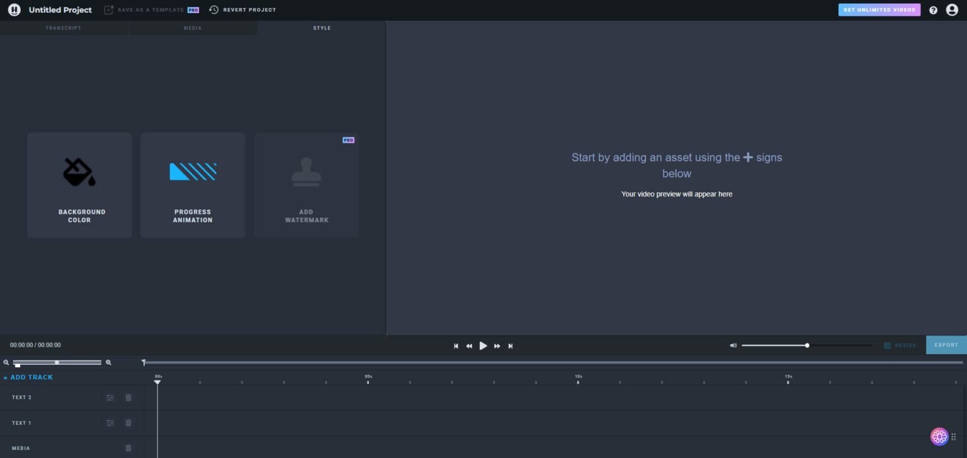Click Save as a Template
The width and height of the screenshot is (967, 458).
pyautogui.click(x=151, y=10)
